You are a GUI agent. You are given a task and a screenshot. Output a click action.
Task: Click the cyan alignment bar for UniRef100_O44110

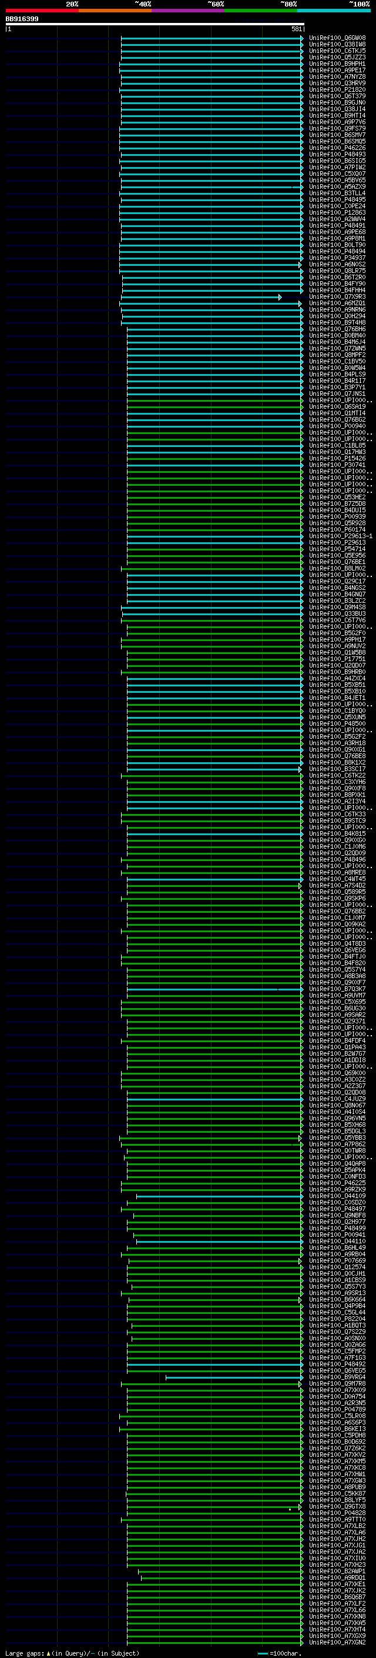[x=220, y=1241]
